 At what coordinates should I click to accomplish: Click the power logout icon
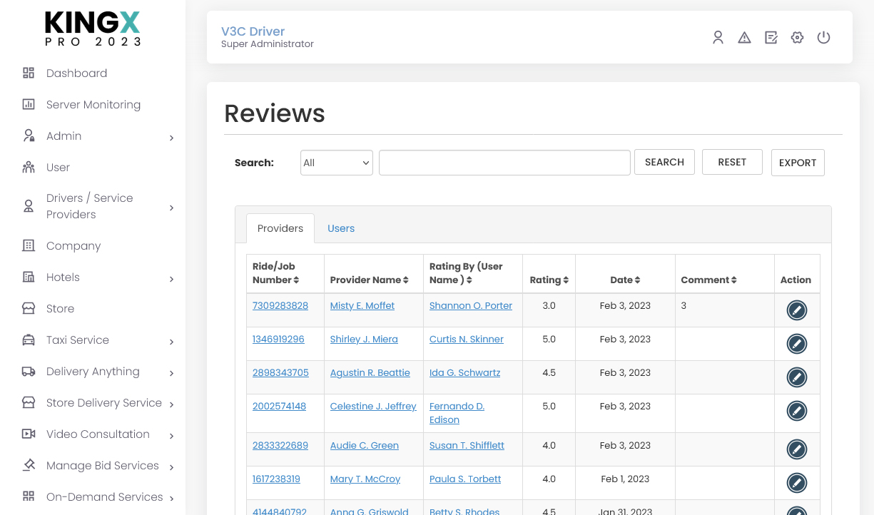point(823,38)
